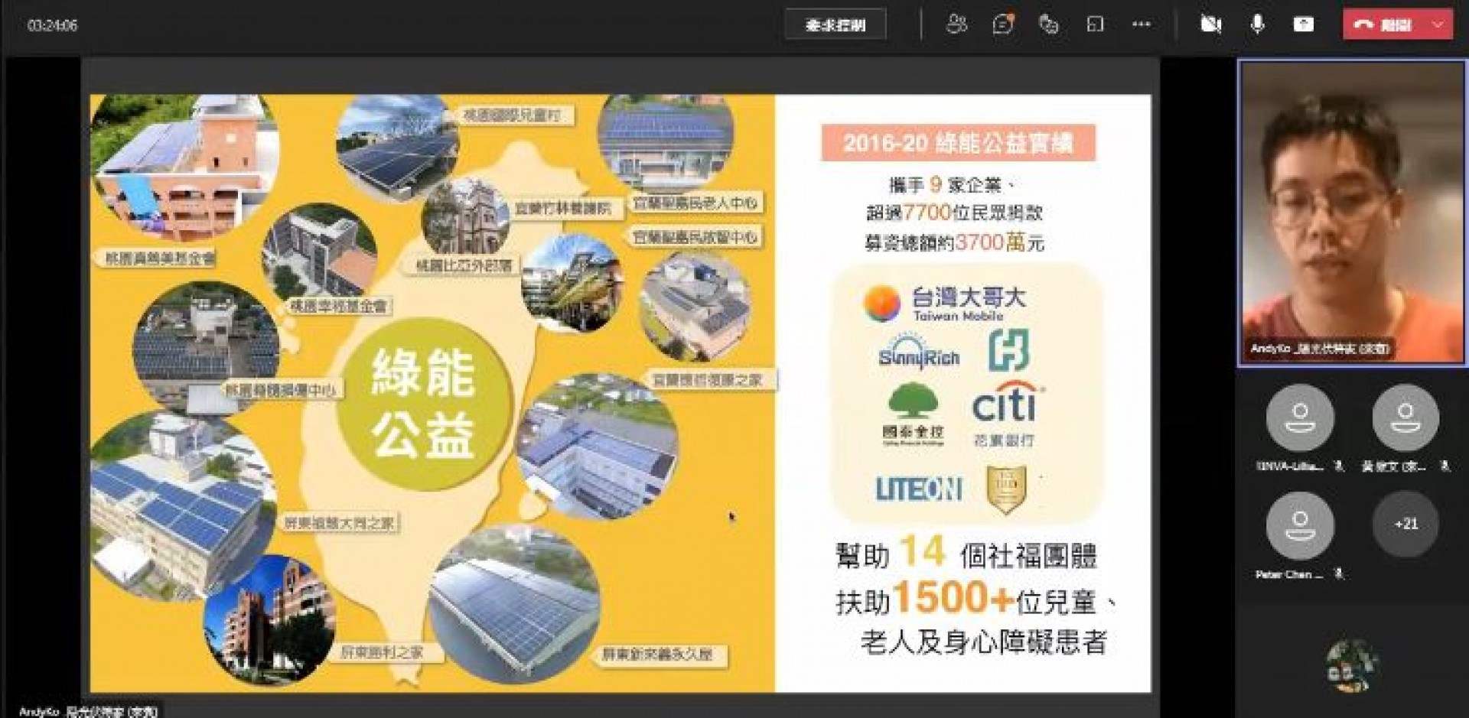Click the meeting elapsed time display
Screen dimensions: 1469x718
[52, 25]
